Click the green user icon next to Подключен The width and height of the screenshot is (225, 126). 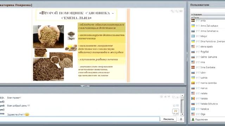[x=193, y=119]
